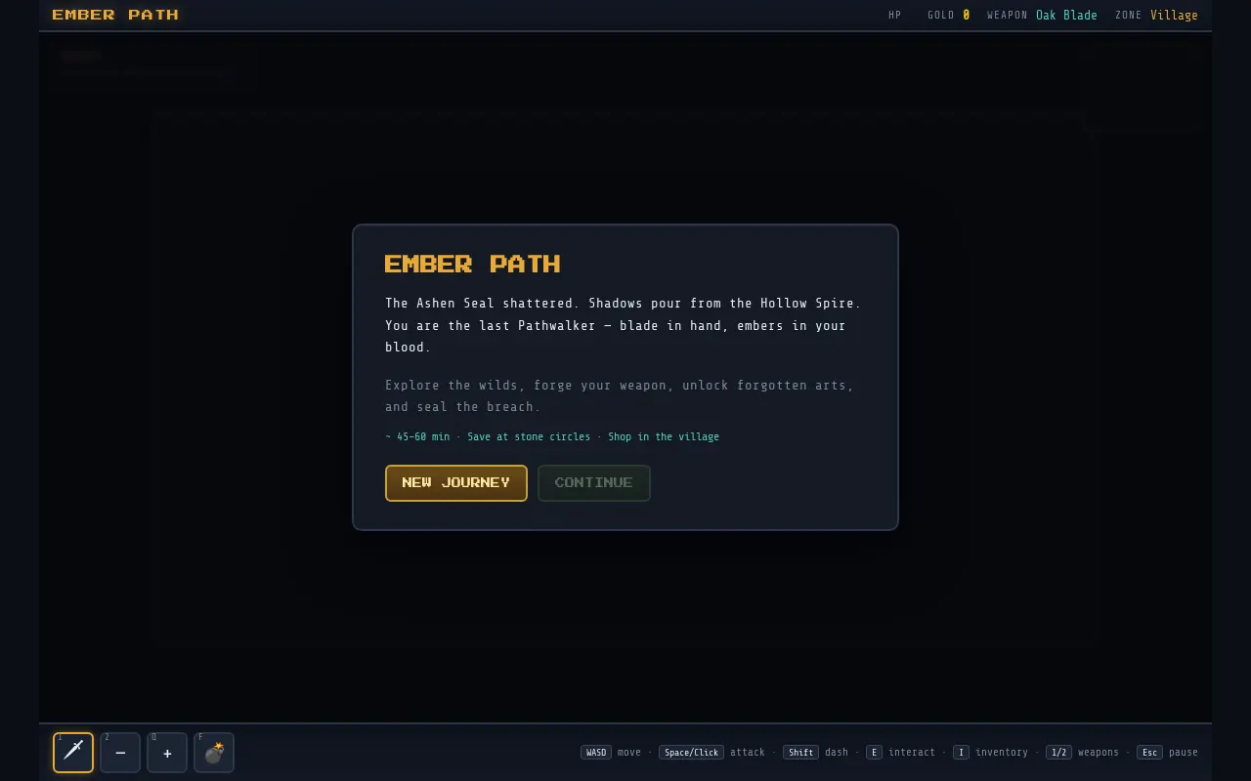Click the 1/2 weapons key hint

point(1058,753)
